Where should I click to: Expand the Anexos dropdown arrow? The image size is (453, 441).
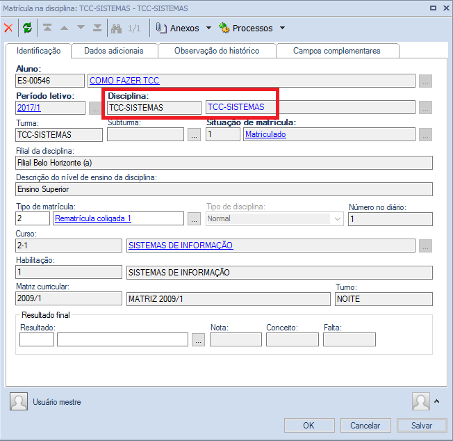(208, 28)
